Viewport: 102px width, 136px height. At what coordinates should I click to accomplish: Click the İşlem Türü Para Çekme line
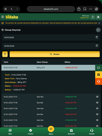click(x=16, y=79)
